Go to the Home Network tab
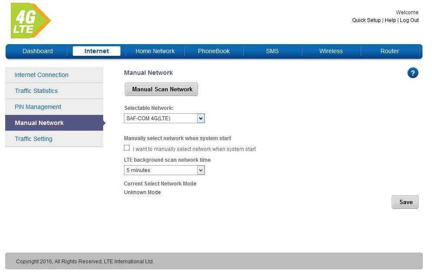 coord(155,51)
